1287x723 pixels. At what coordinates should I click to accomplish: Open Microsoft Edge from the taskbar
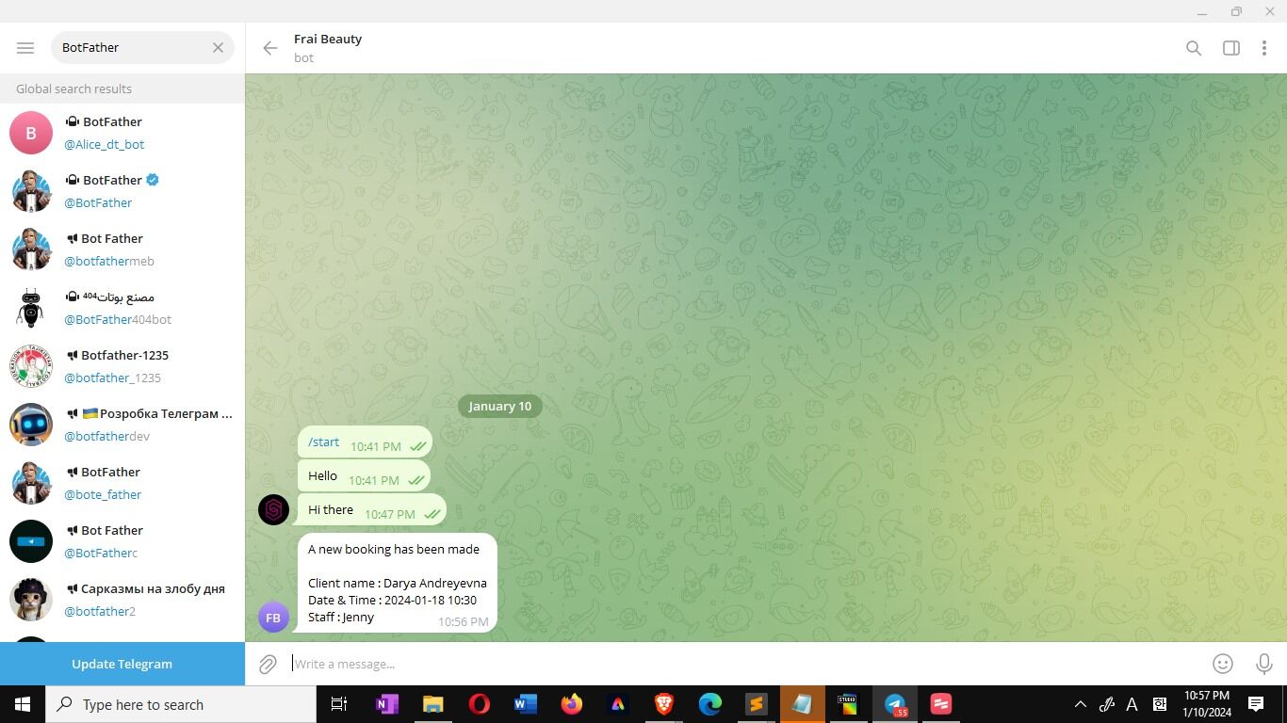tap(709, 704)
